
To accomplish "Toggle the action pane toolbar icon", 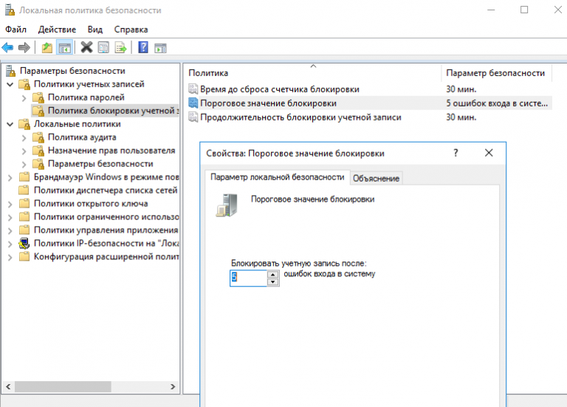I will pyautogui.click(x=160, y=48).
